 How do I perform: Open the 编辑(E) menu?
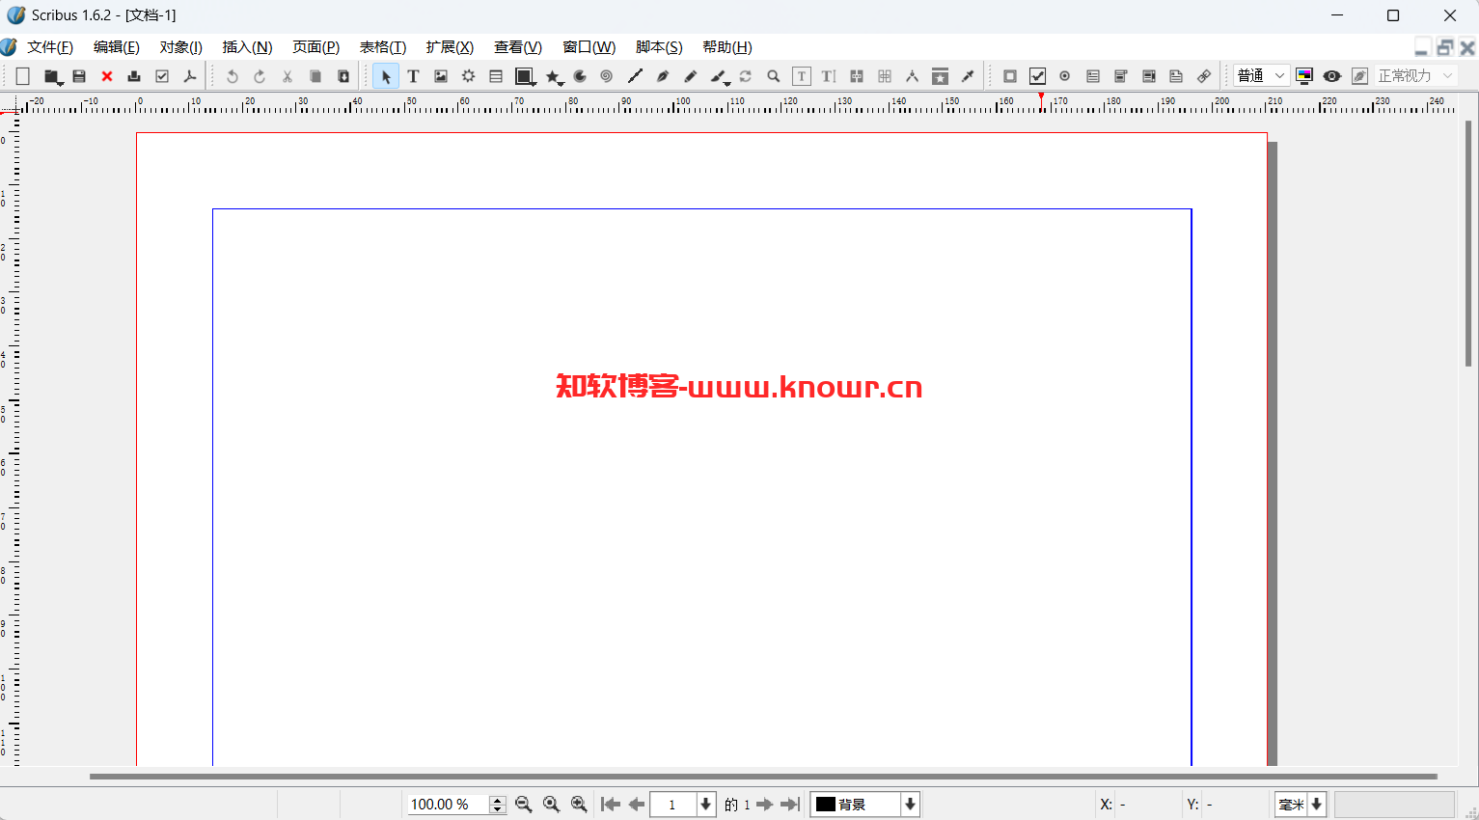pos(117,47)
